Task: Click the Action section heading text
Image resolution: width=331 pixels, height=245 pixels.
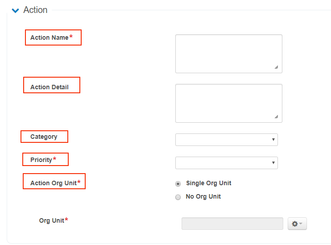Action: tap(35, 10)
